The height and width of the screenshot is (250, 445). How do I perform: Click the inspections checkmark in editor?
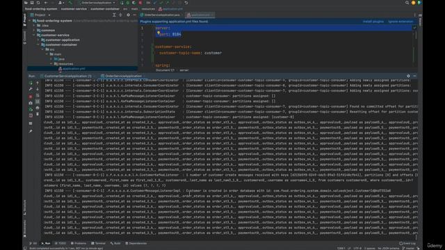coord(414,28)
